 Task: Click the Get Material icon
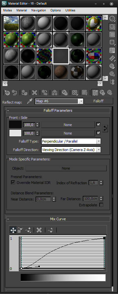click(7, 93)
